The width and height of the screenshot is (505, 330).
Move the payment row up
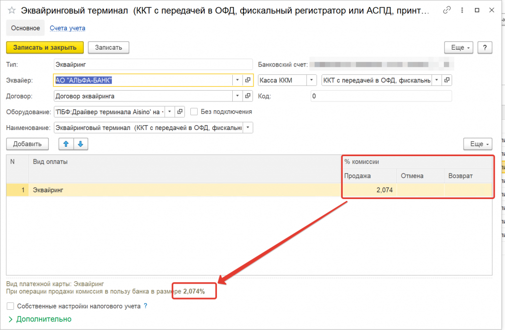tap(66, 144)
